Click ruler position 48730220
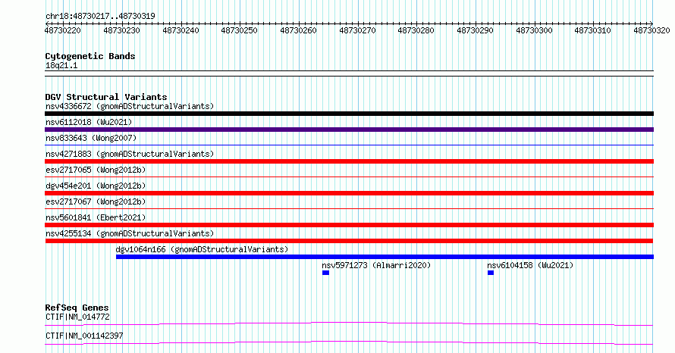The width and height of the screenshot is (675, 353). tap(62, 30)
